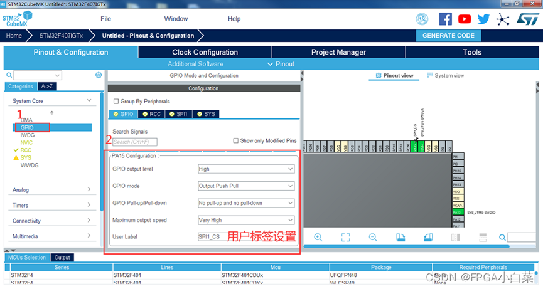Viewport: 543px width, 289px height.
Task: Open the File menu
Action: pyautogui.click(x=105, y=19)
